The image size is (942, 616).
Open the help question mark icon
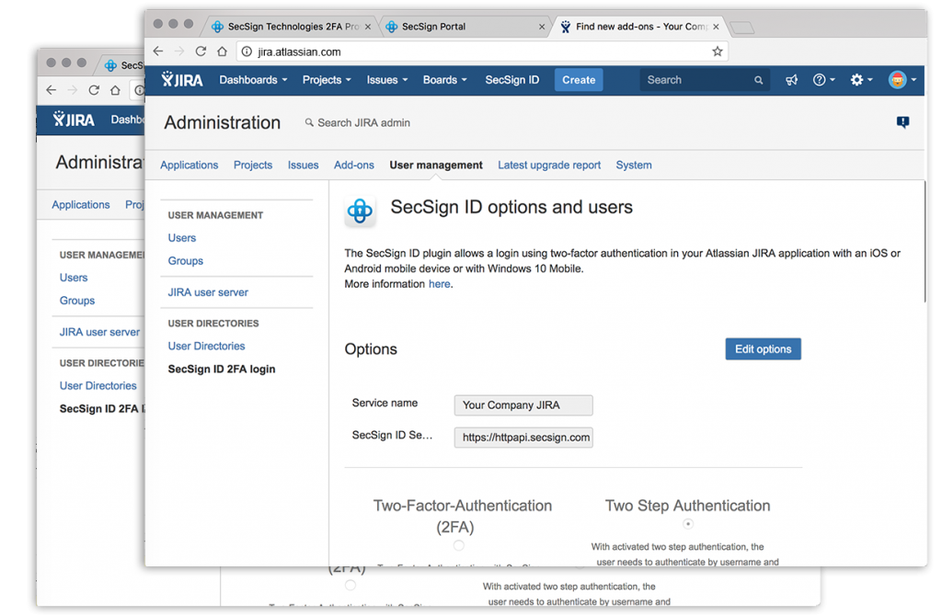click(819, 80)
